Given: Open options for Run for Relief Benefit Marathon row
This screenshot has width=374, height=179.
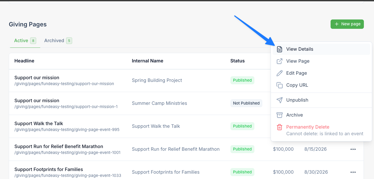Looking at the screenshot, I should [353, 149].
